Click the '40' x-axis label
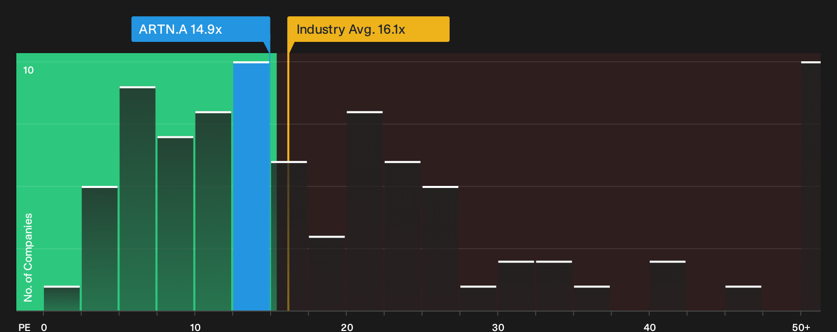This screenshot has height=332, width=837. tap(649, 327)
